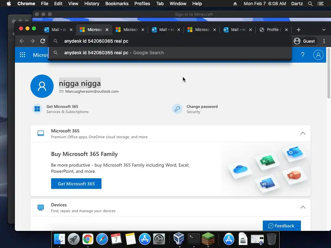
Task: Open the Apple menu
Action: point(9,4)
